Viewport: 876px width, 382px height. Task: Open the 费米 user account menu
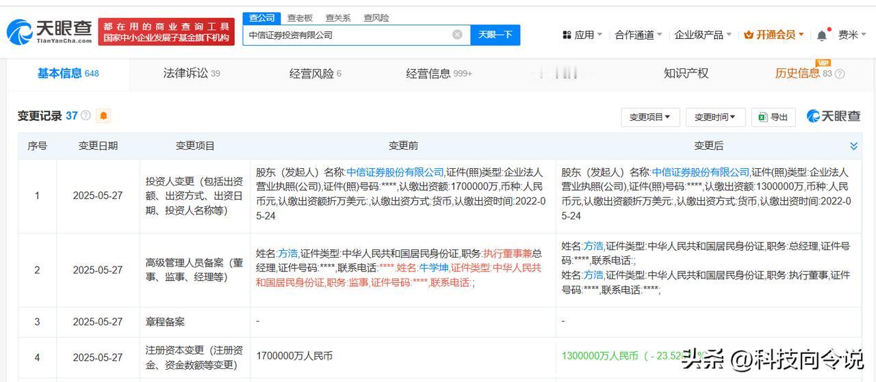pyautogui.click(x=852, y=35)
